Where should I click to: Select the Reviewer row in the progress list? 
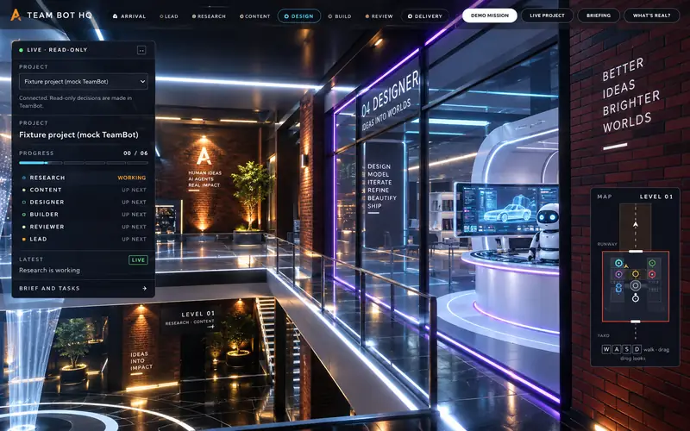(84, 227)
